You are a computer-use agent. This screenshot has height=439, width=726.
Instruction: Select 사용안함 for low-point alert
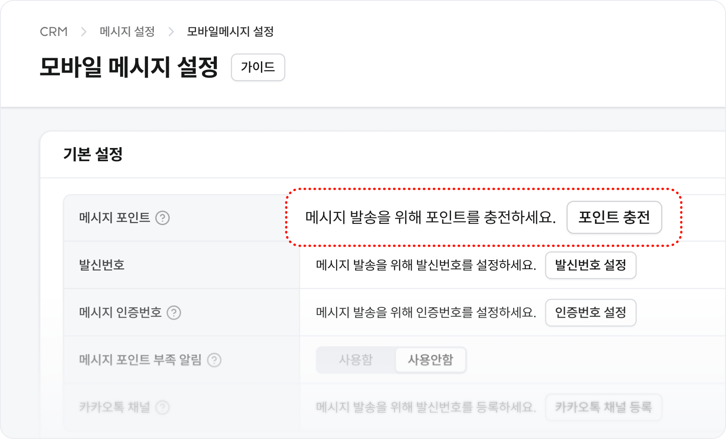(x=430, y=360)
